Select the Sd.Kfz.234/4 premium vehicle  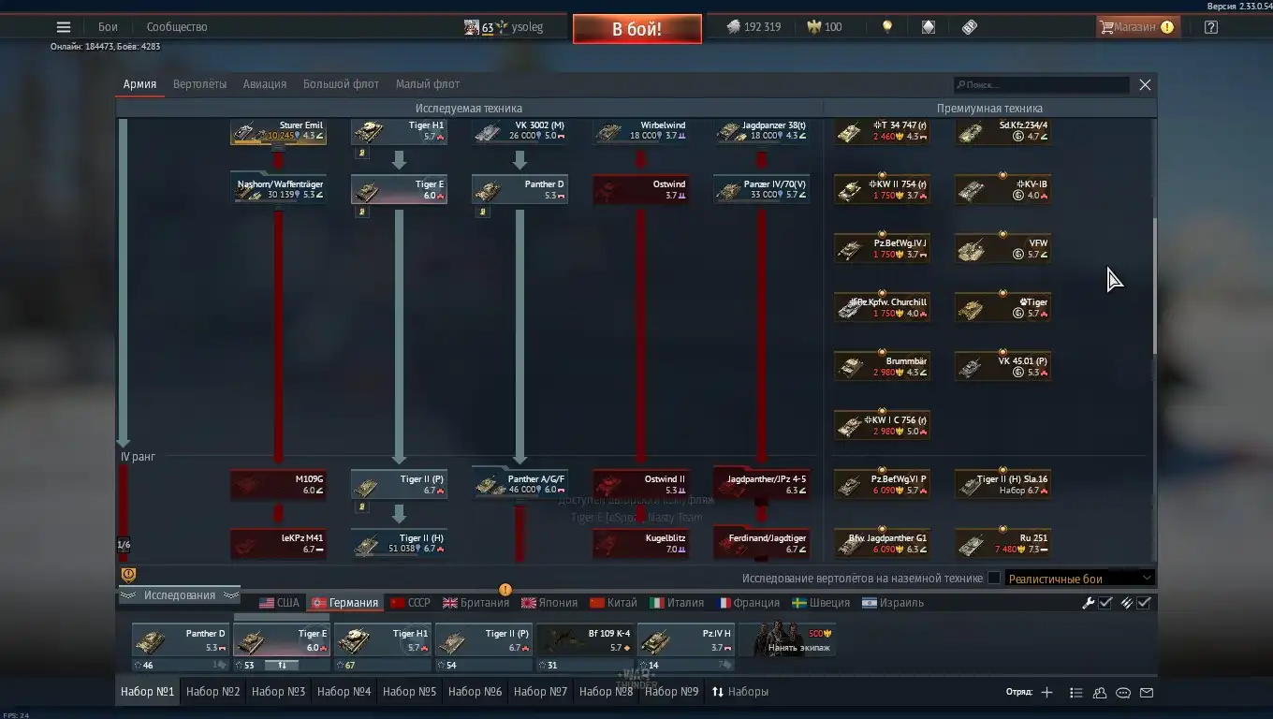pyautogui.click(x=1003, y=130)
